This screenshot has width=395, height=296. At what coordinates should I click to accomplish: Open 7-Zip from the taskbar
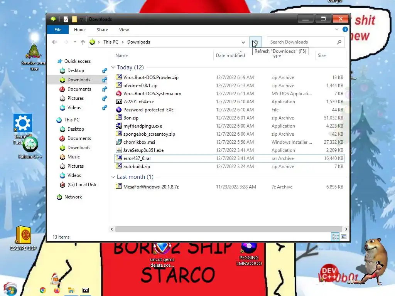coord(86,290)
